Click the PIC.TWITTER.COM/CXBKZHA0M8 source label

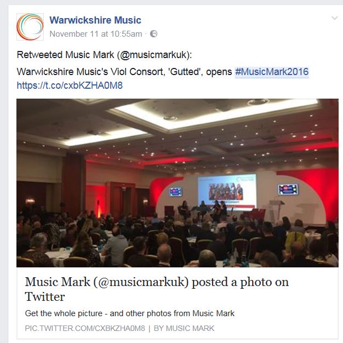tap(85, 328)
